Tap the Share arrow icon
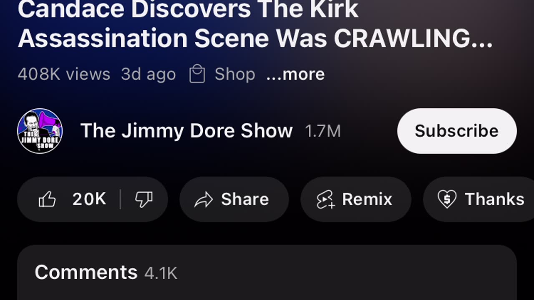 click(204, 200)
